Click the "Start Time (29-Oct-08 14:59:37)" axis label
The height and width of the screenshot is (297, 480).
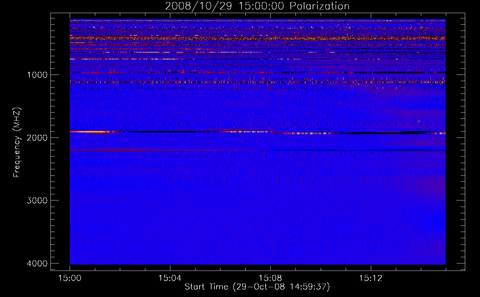coord(257,287)
